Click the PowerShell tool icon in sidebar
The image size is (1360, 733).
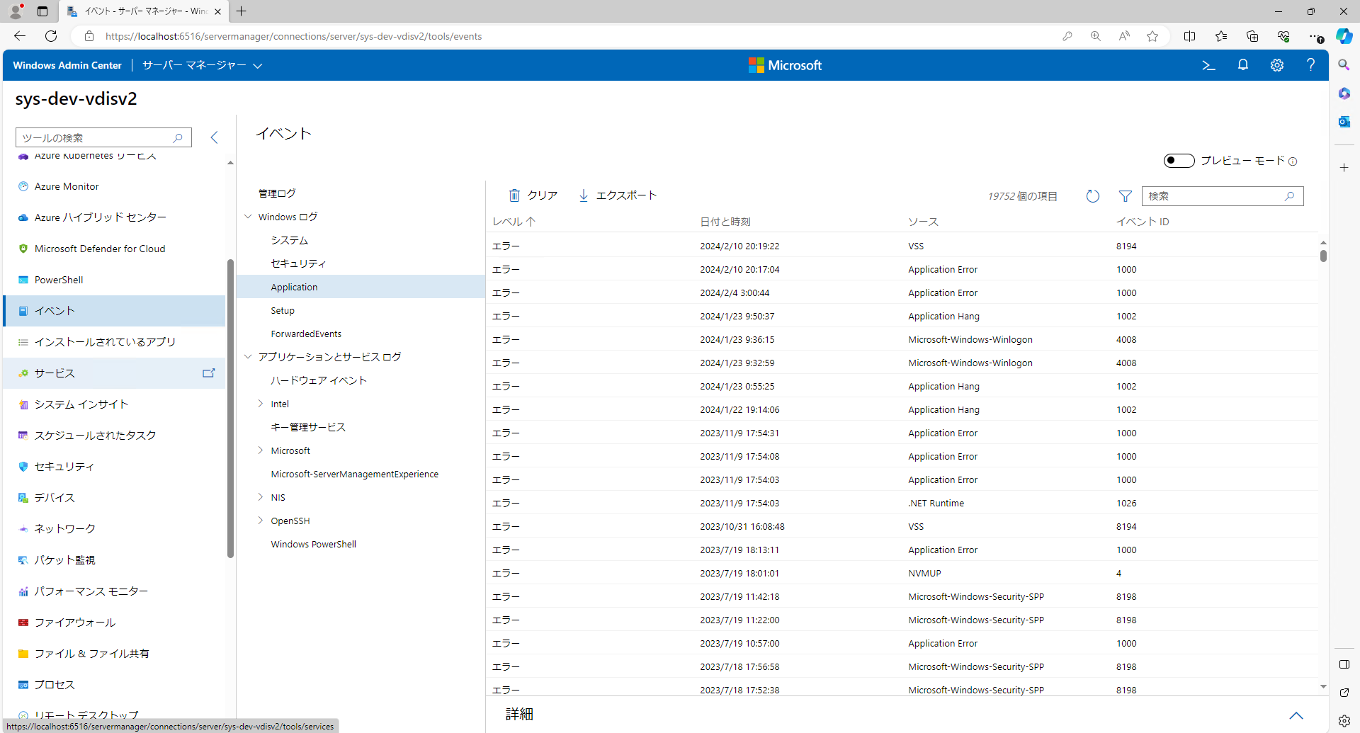(x=23, y=280)
